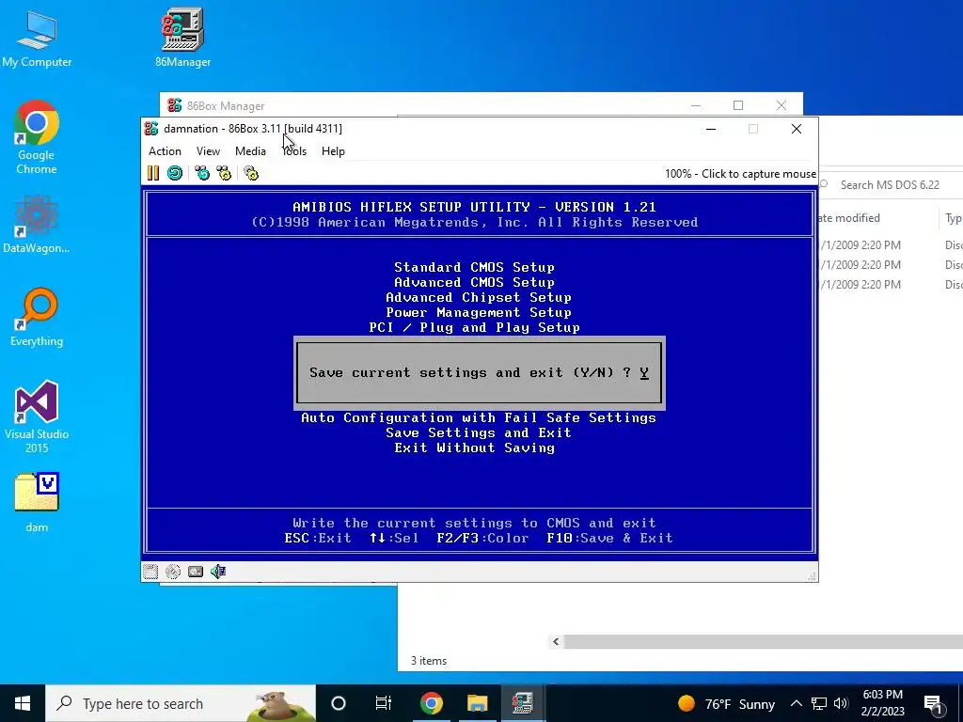
Task: Open Cortana circle icon on the taskbar
Action: point(339,703)
